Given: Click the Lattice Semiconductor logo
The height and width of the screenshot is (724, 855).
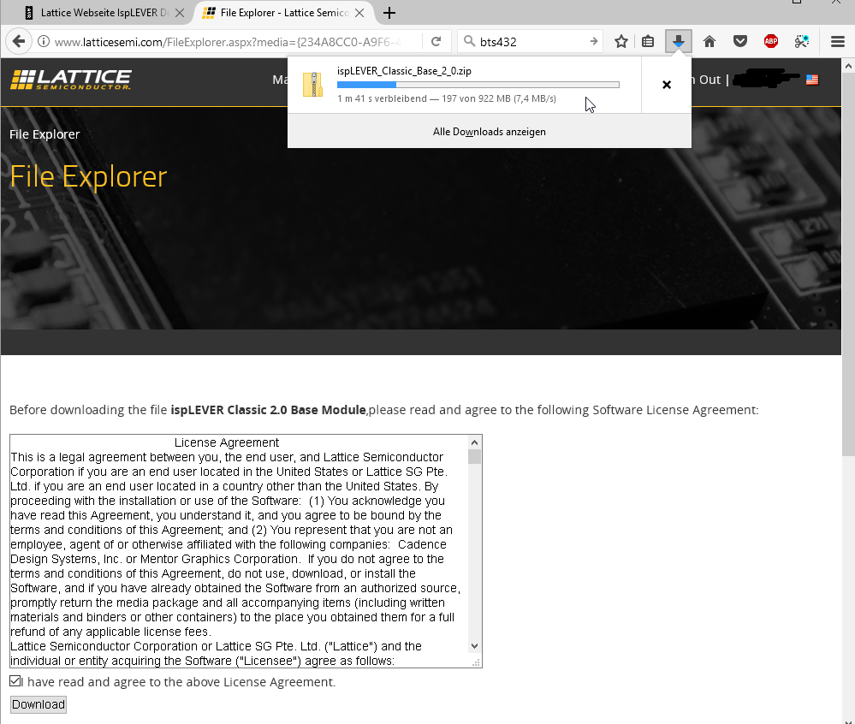Looking at the screenshot, I should pyautogui.click(x=71, y=80).
